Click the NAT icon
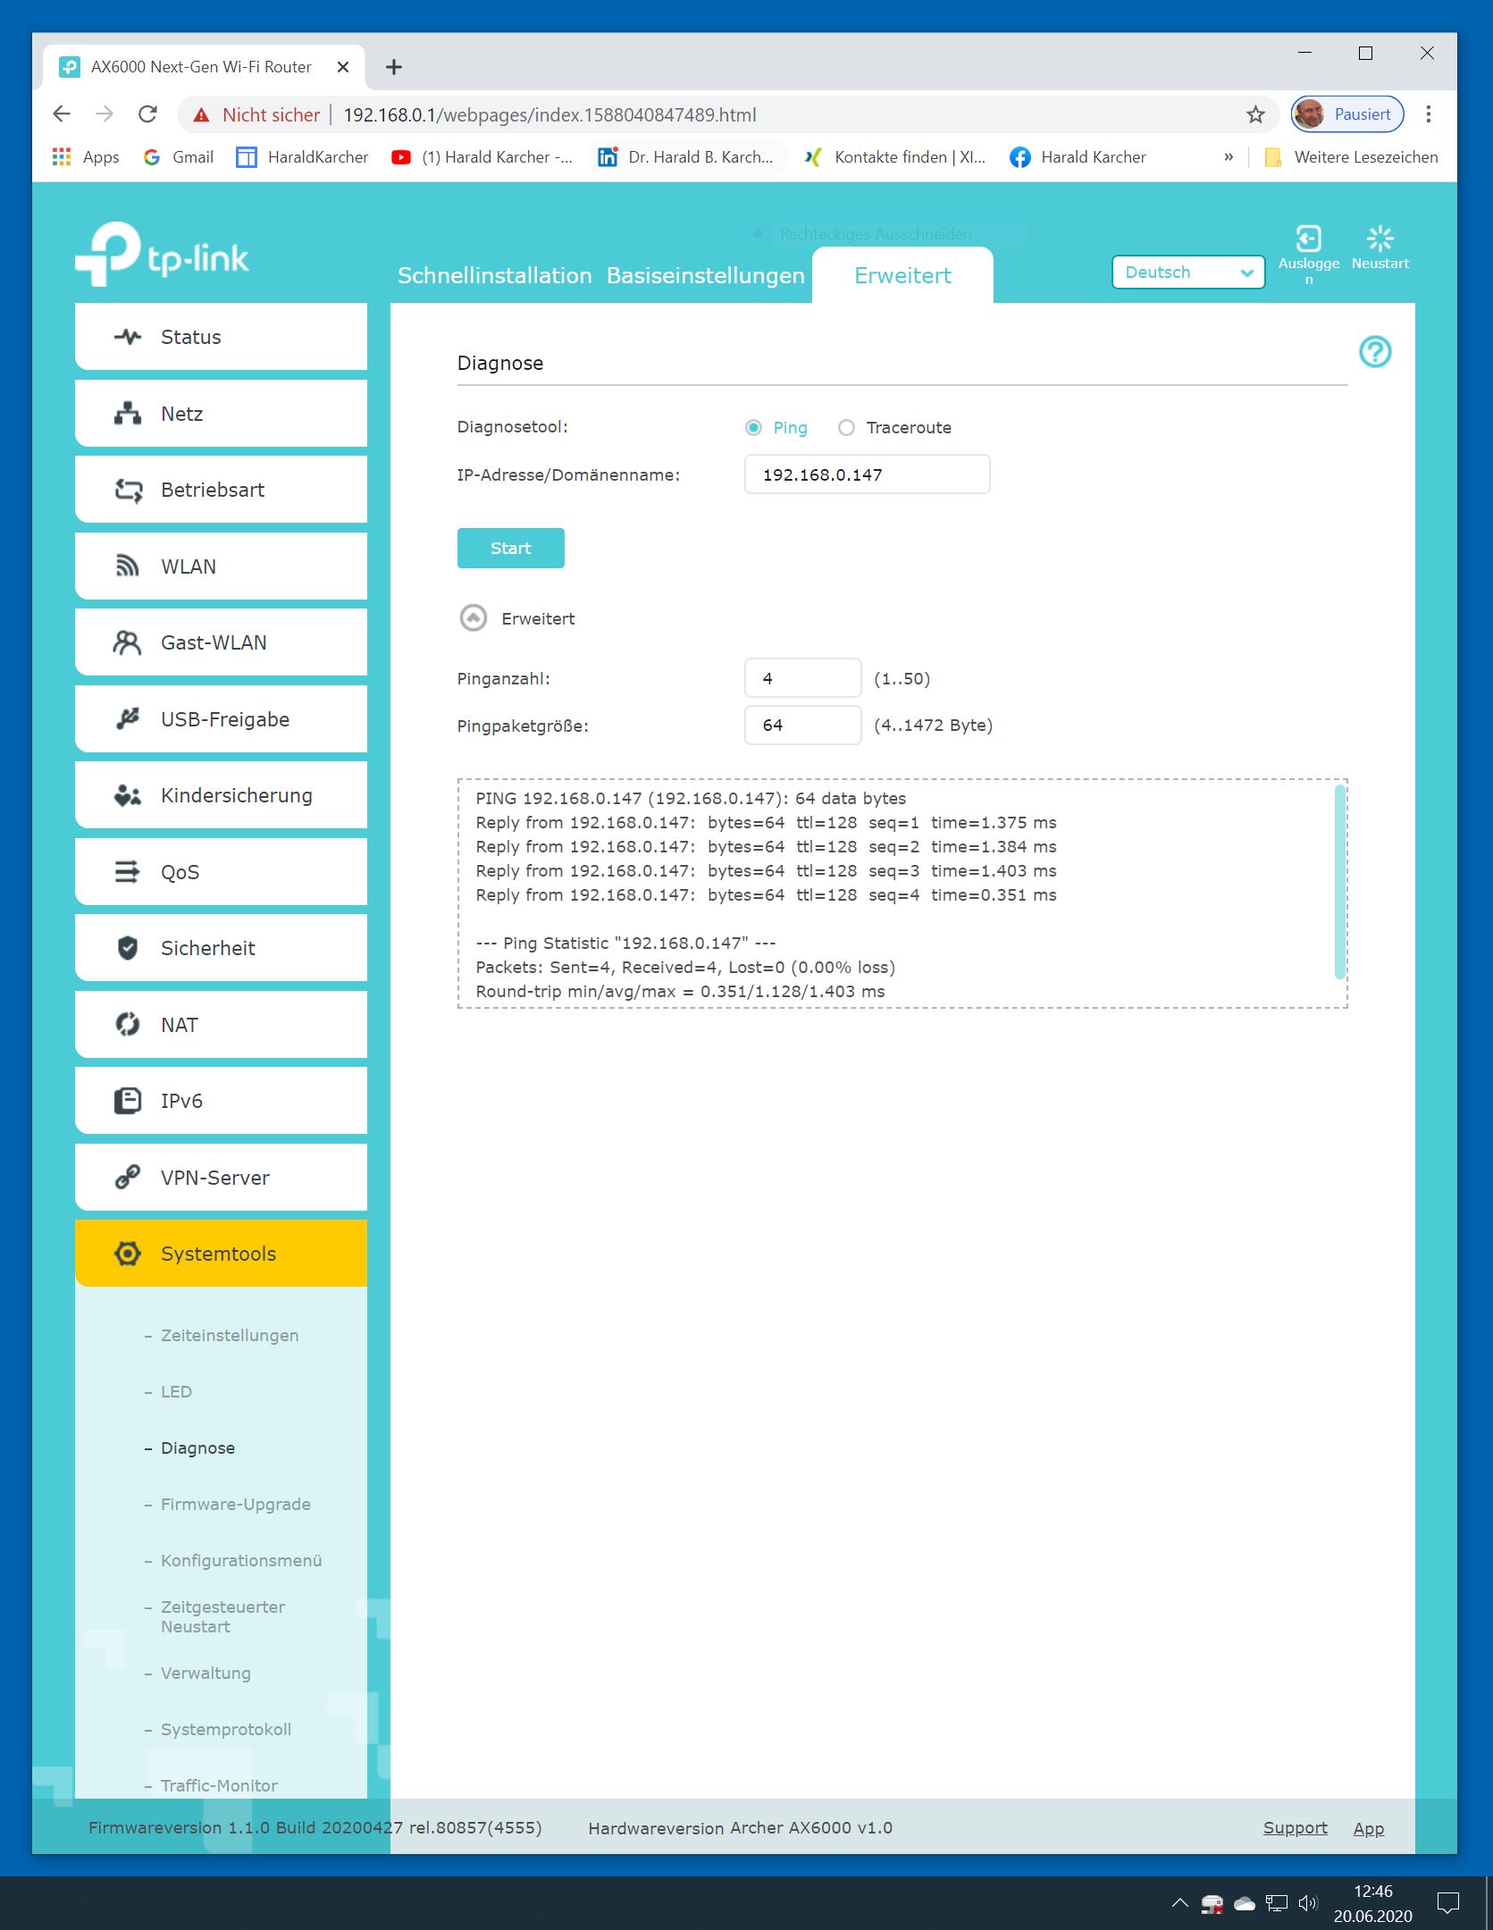1493x1930 pixels. coord(128,1025)
